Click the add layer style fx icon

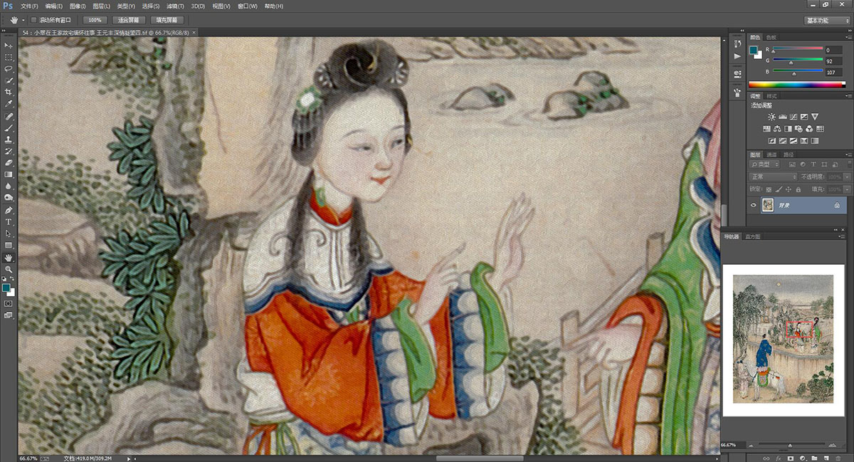pos(779,458)
